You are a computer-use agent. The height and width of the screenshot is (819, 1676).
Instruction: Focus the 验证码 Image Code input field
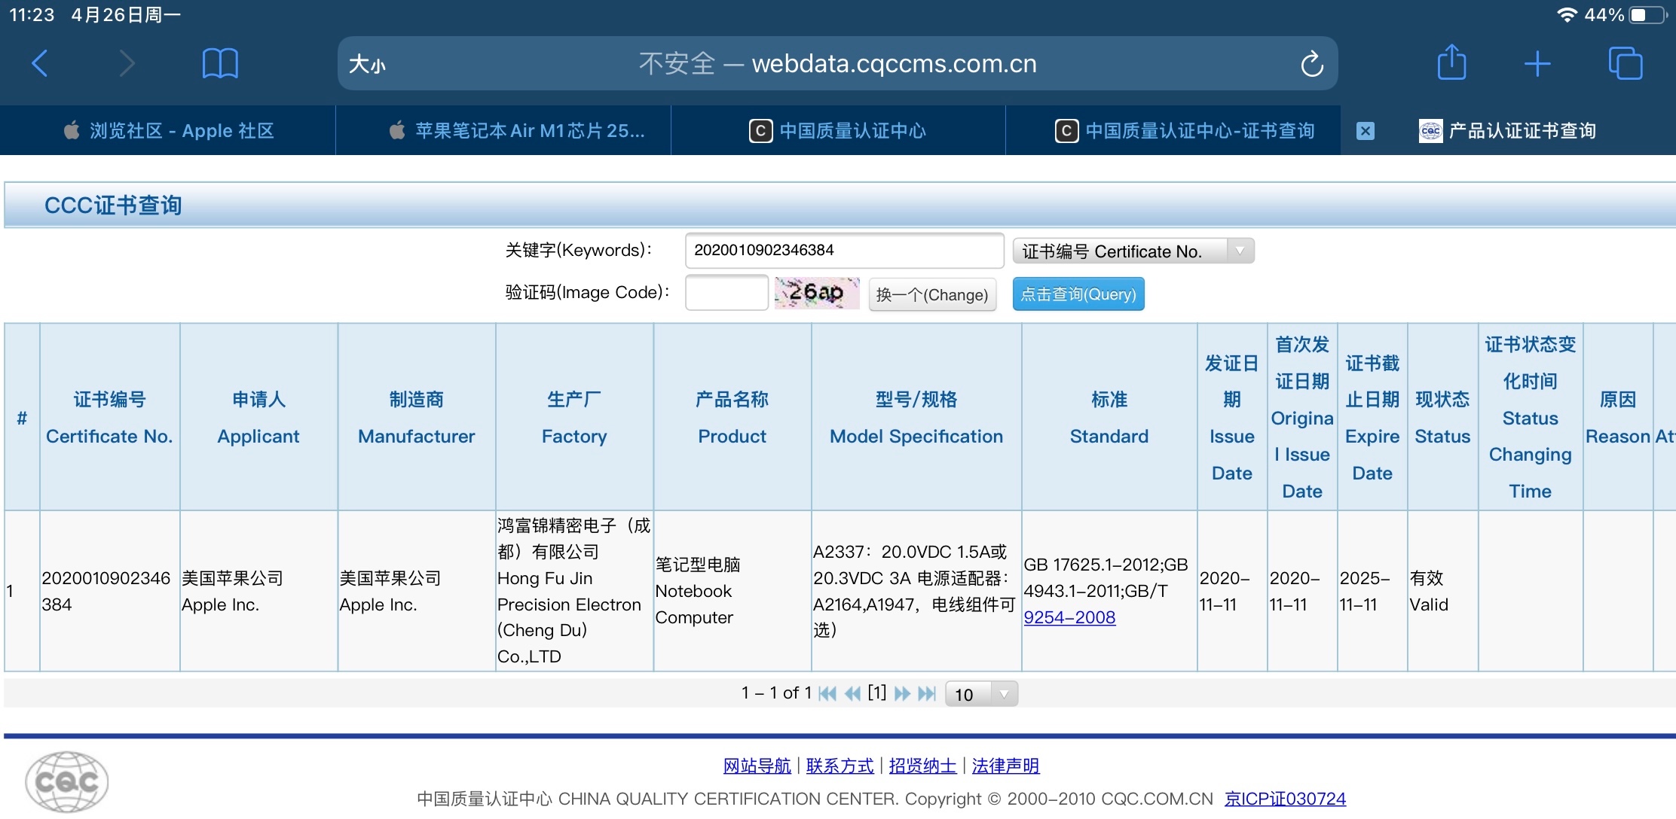(x=726, y=293)
